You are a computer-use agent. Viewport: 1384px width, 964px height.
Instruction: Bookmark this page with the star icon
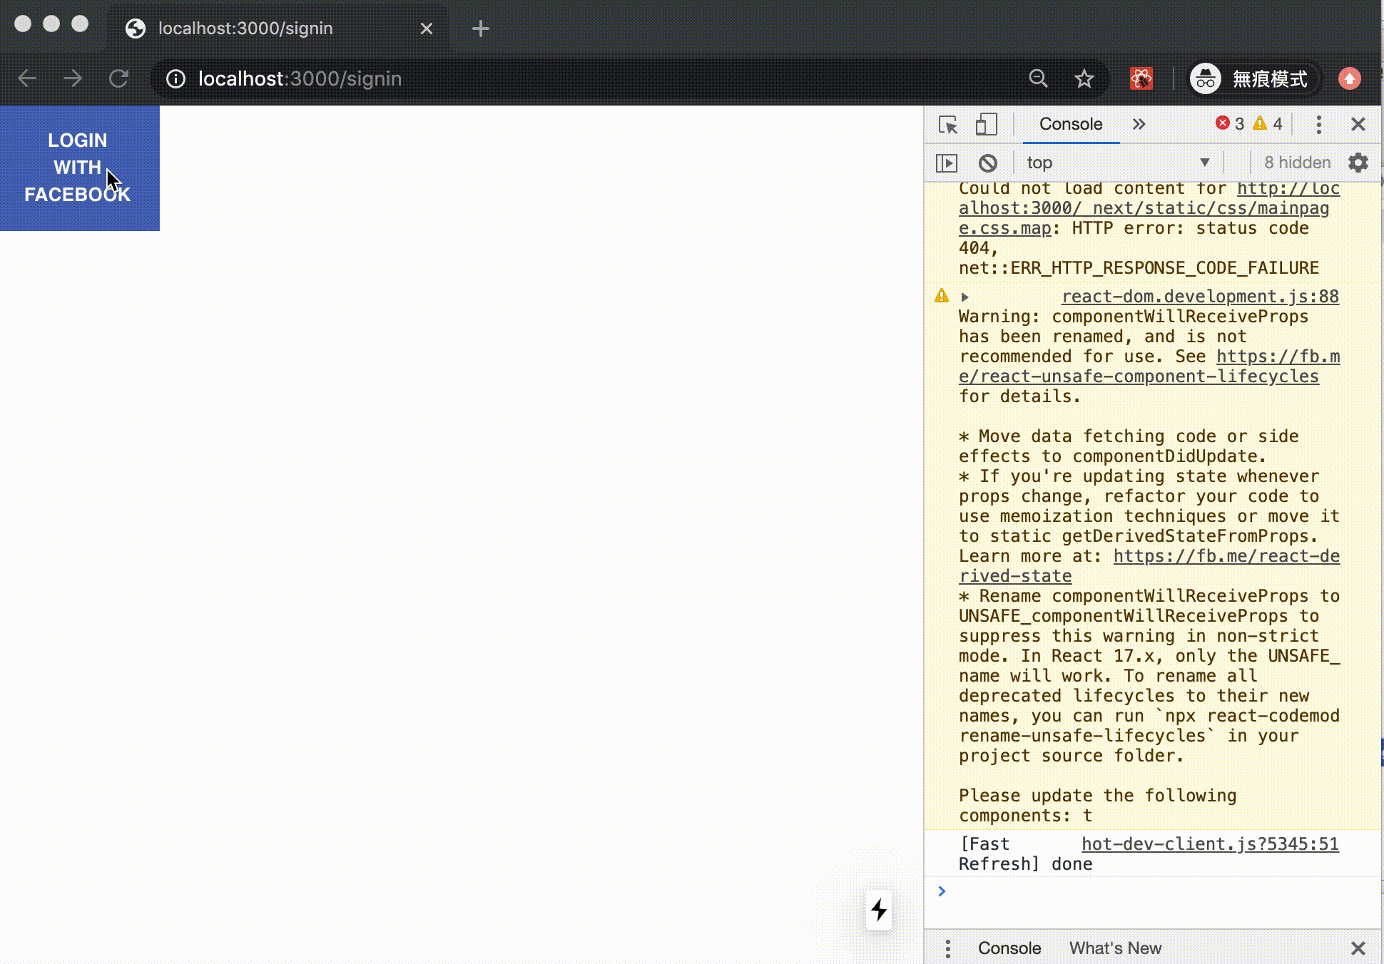(x=1084, y=78)
